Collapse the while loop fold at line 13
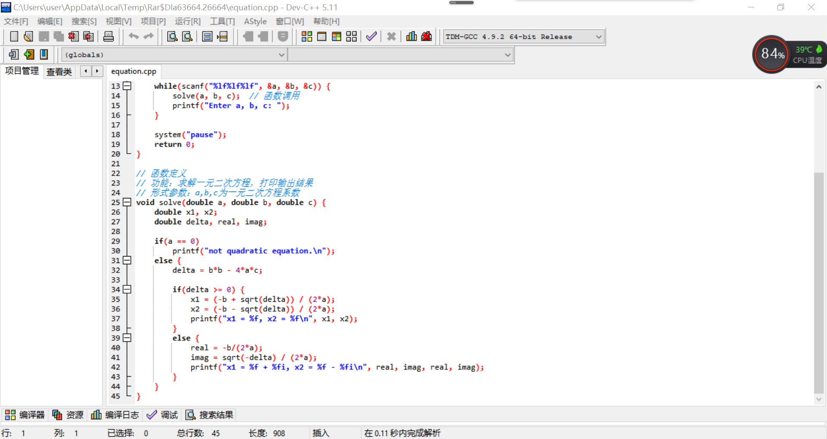This screenshot has width=827, height=439. 127,86
